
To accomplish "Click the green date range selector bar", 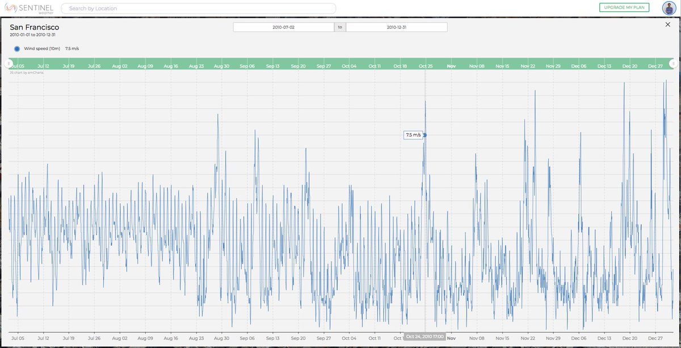I will pyautogui.click(x=340, y=66).
